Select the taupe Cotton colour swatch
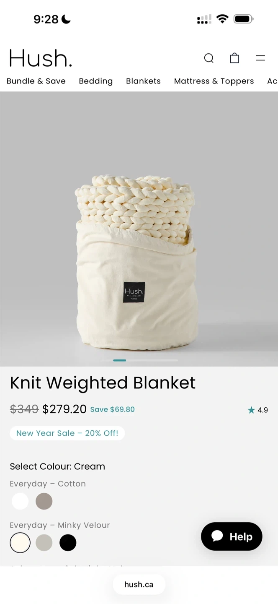 click(x=44, y=501)
